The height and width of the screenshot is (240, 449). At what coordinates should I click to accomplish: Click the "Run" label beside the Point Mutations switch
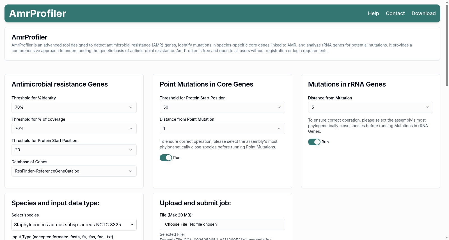click(x=177, y=158)
